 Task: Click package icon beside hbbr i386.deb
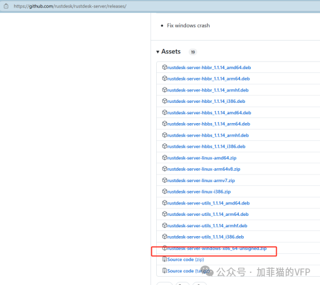[x=164, y=101]
